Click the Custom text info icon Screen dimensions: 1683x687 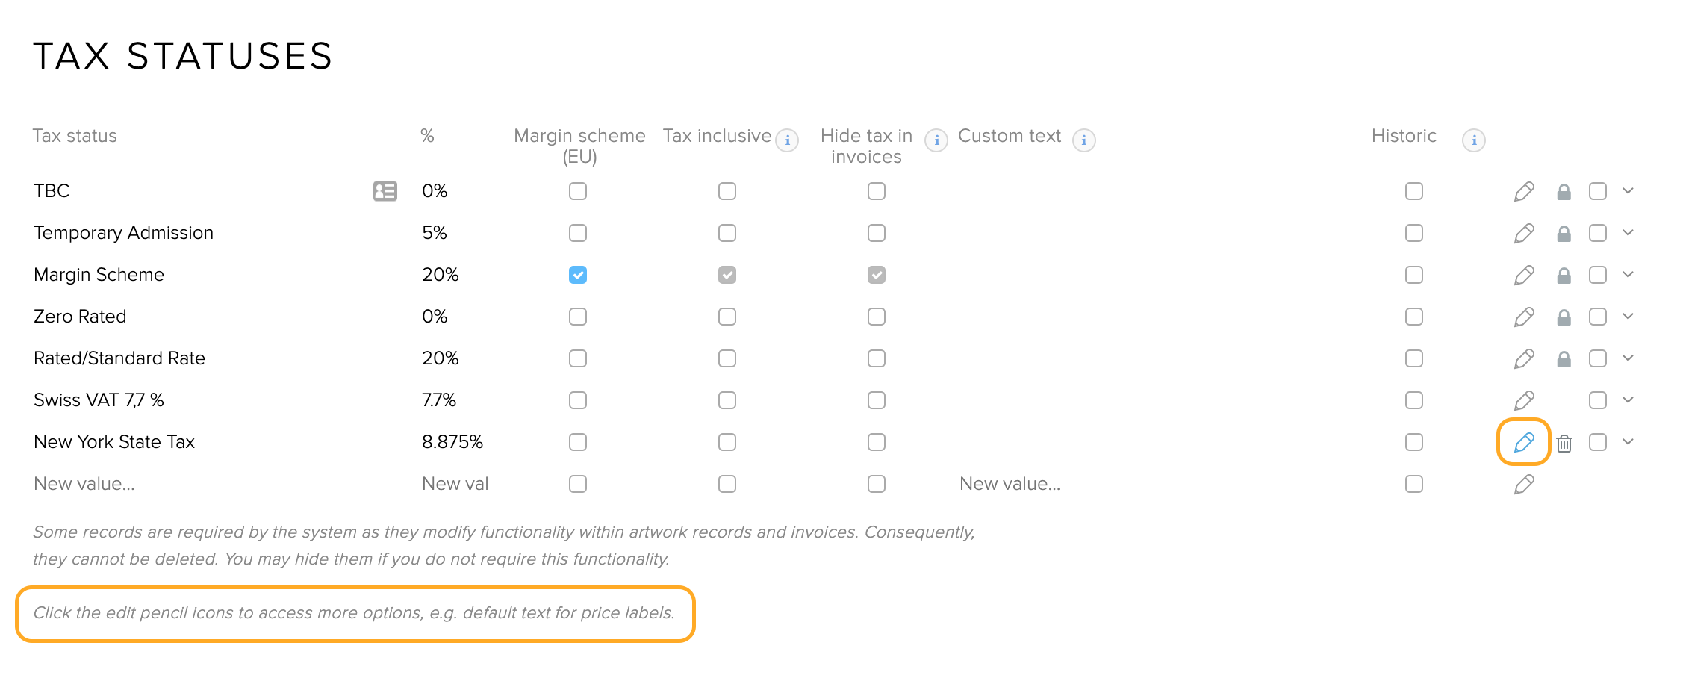tap(1083, 140)
